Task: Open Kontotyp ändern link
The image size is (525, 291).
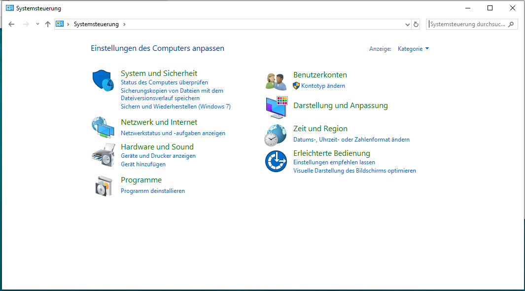Action: 323,86
